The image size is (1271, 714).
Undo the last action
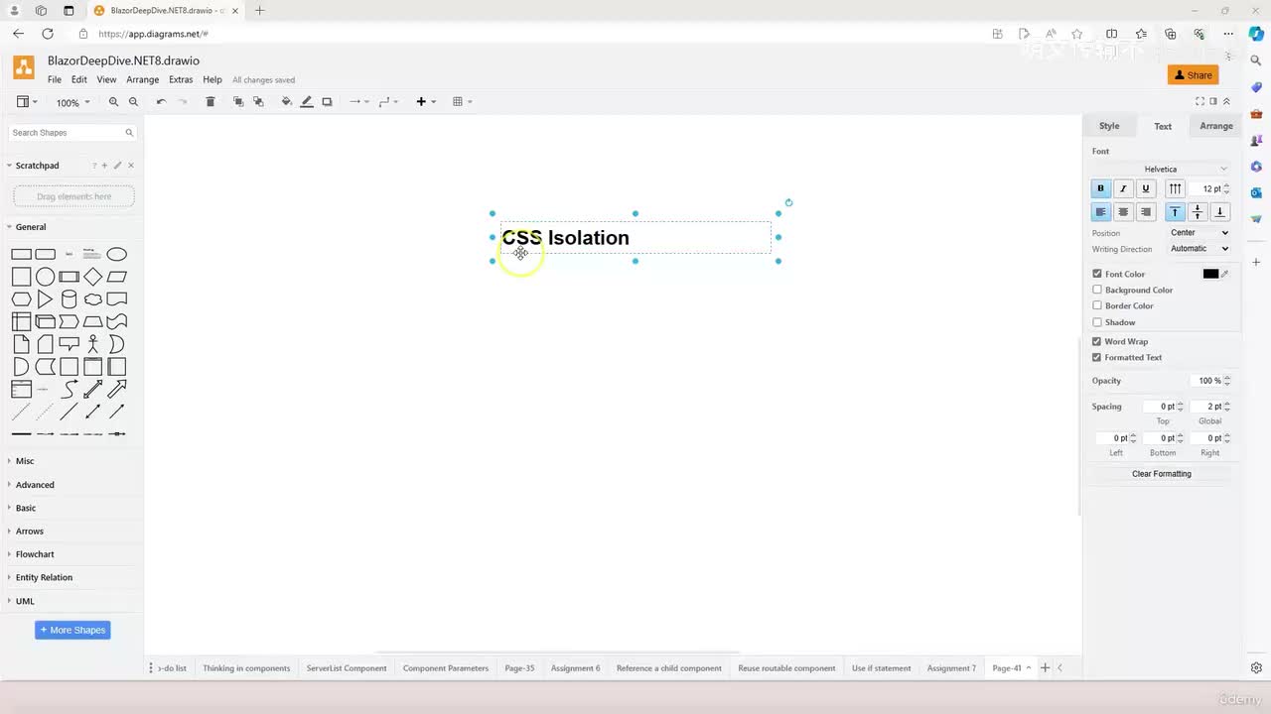click(x=161, y=102)
